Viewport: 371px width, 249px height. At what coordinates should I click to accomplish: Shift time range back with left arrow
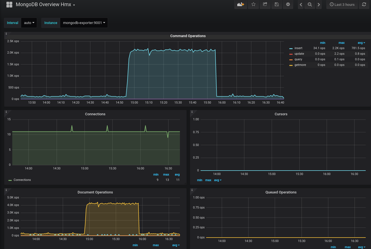pyautogui.click(x=301, y=4)
